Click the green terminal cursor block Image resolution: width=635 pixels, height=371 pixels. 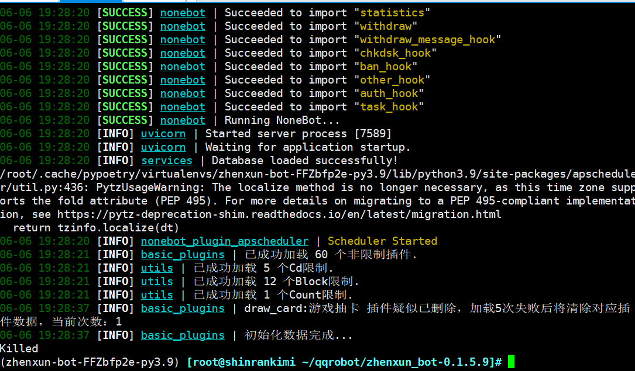click(511, 362)
